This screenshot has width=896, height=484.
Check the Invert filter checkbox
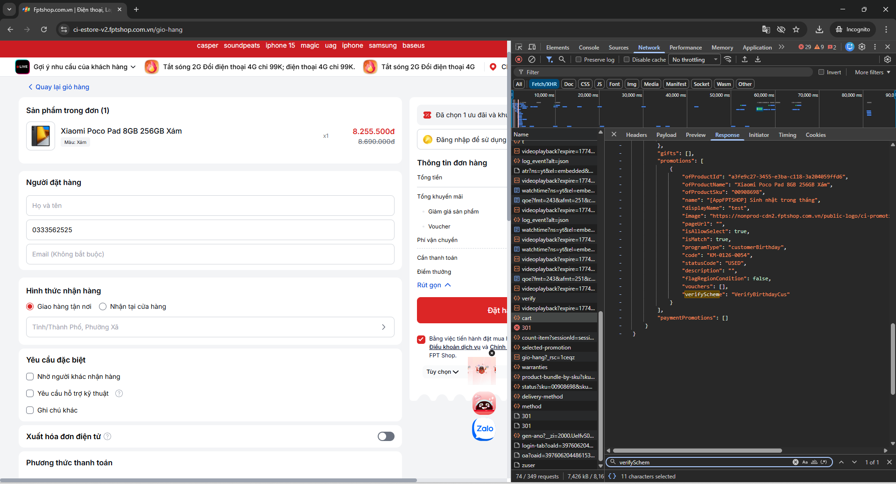click(x=821, y=72)
